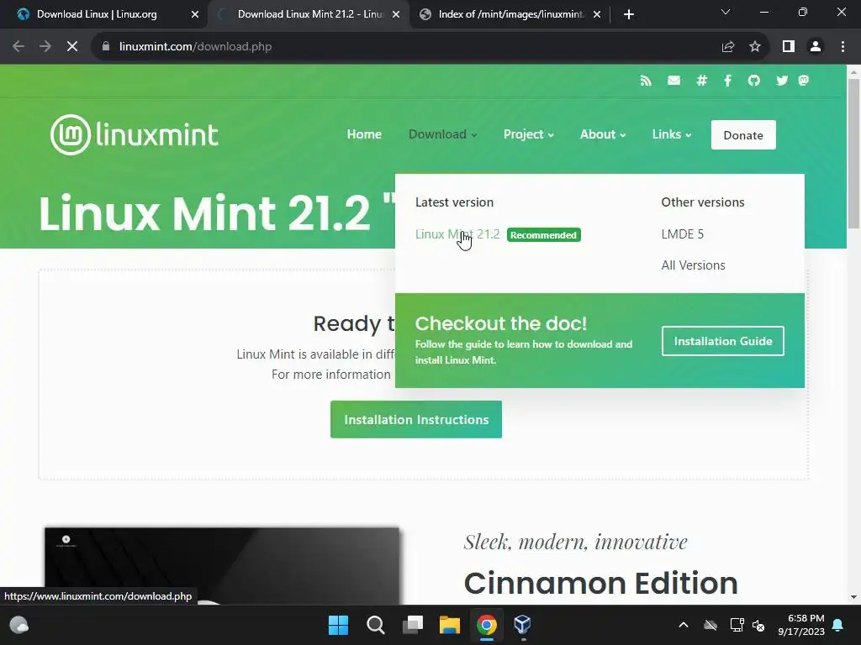This screenshot has width=861, height=645.
Task: Open Linux Mint 21.2 link
Action: click(457, 234)
